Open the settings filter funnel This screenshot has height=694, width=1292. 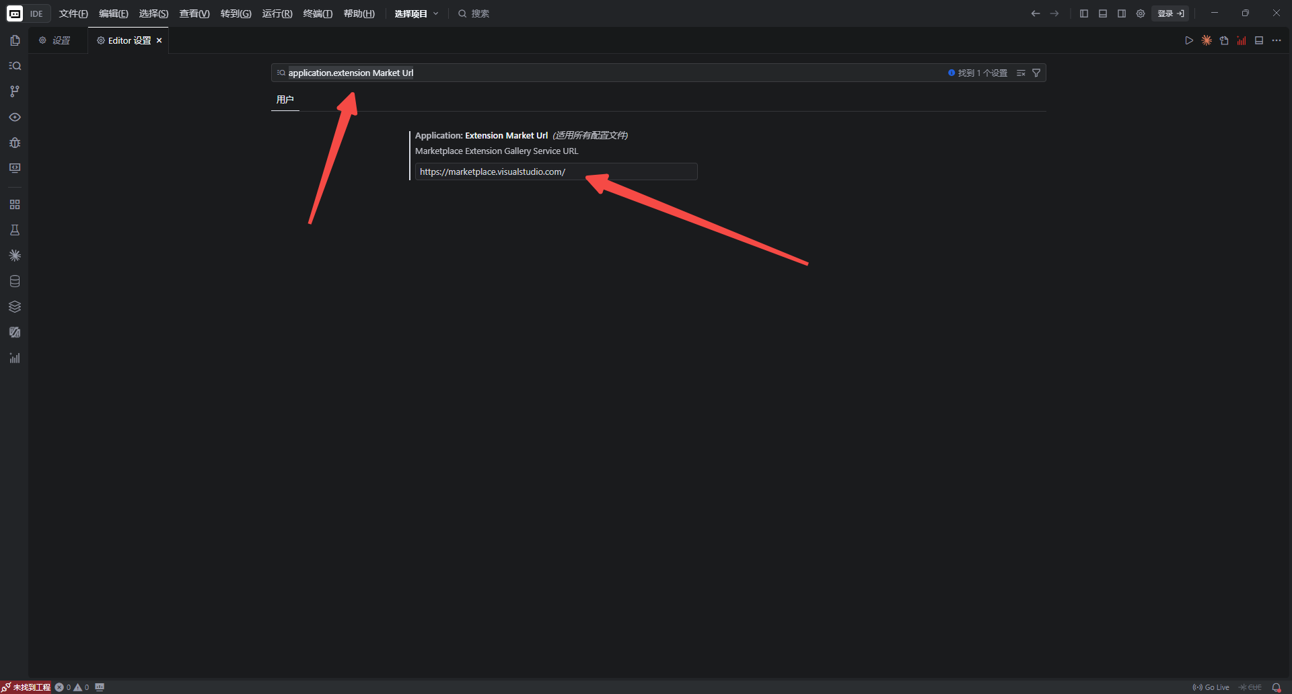(x=1036, y=73)
